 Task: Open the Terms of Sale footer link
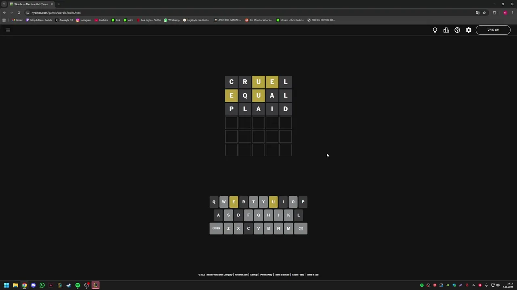pos(312,275)
